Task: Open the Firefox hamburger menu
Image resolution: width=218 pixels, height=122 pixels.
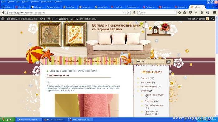Action: point(215,13)
